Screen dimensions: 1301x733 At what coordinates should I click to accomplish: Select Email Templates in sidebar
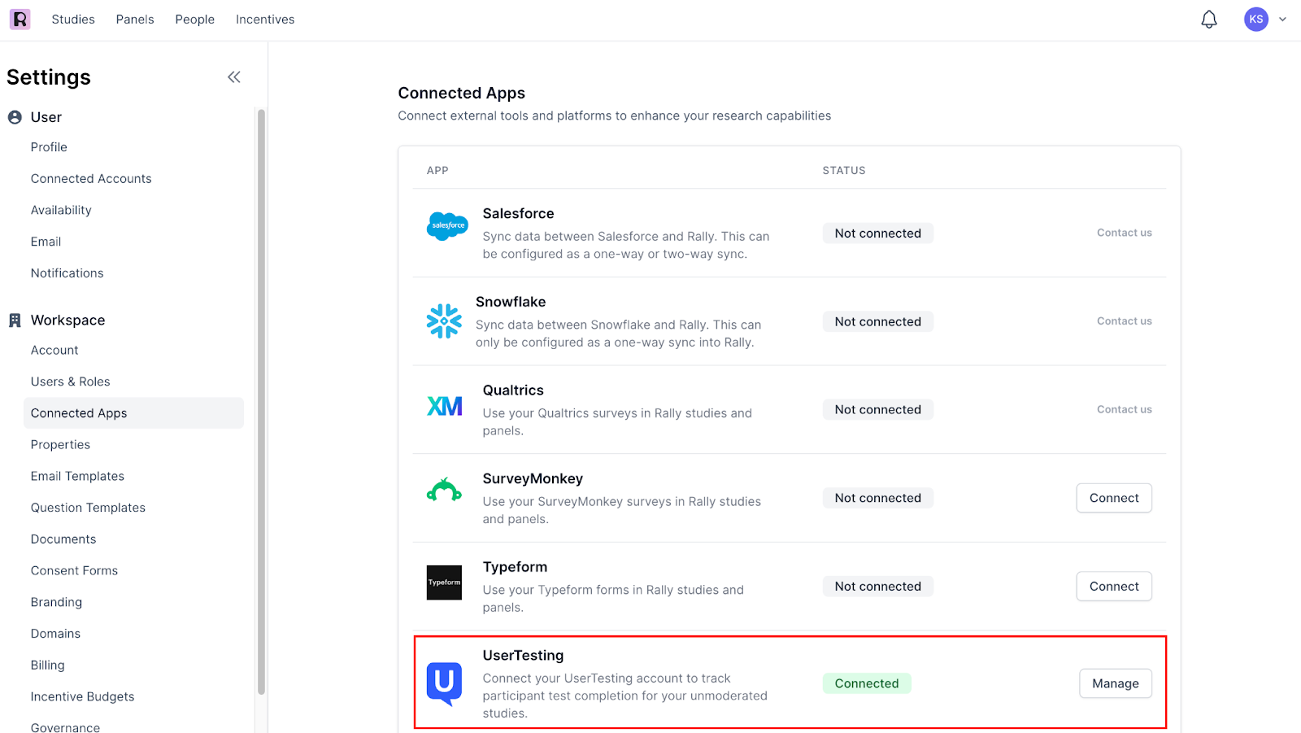click(x=77, y=476)
